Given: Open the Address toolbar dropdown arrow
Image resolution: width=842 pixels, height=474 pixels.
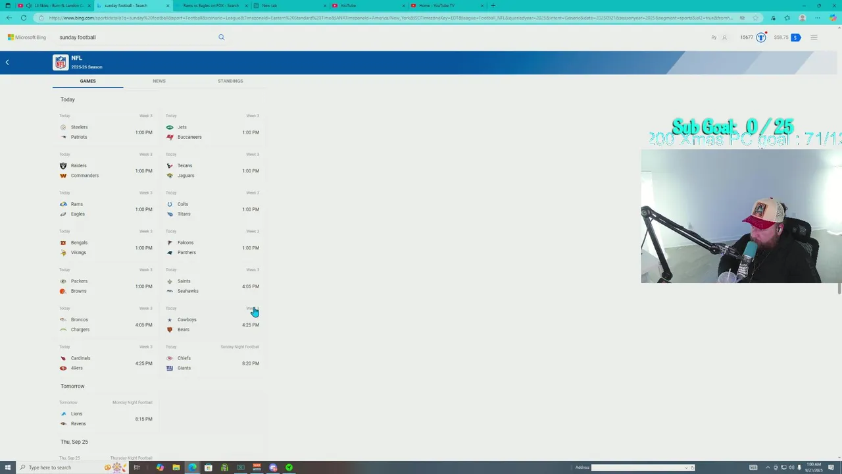Looking at the screenshot, I should click(x=686, y=467).
